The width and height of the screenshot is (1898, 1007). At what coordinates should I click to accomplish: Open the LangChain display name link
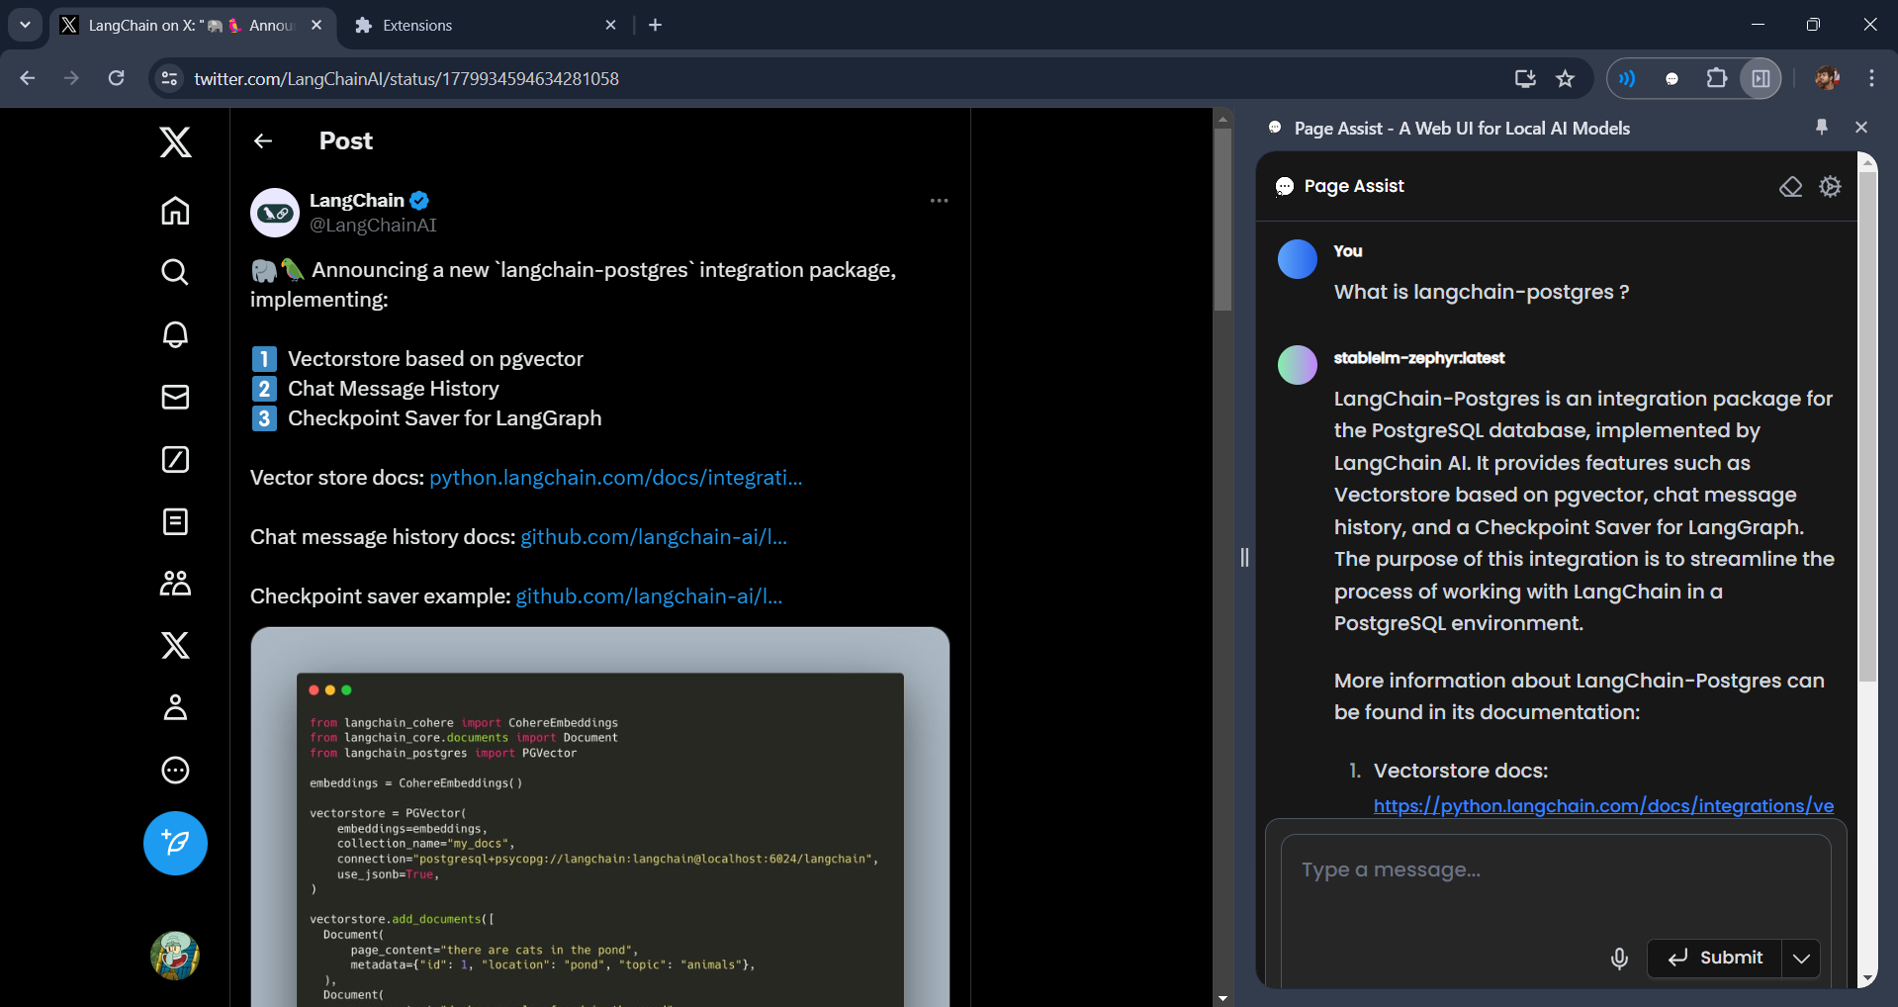357,200
